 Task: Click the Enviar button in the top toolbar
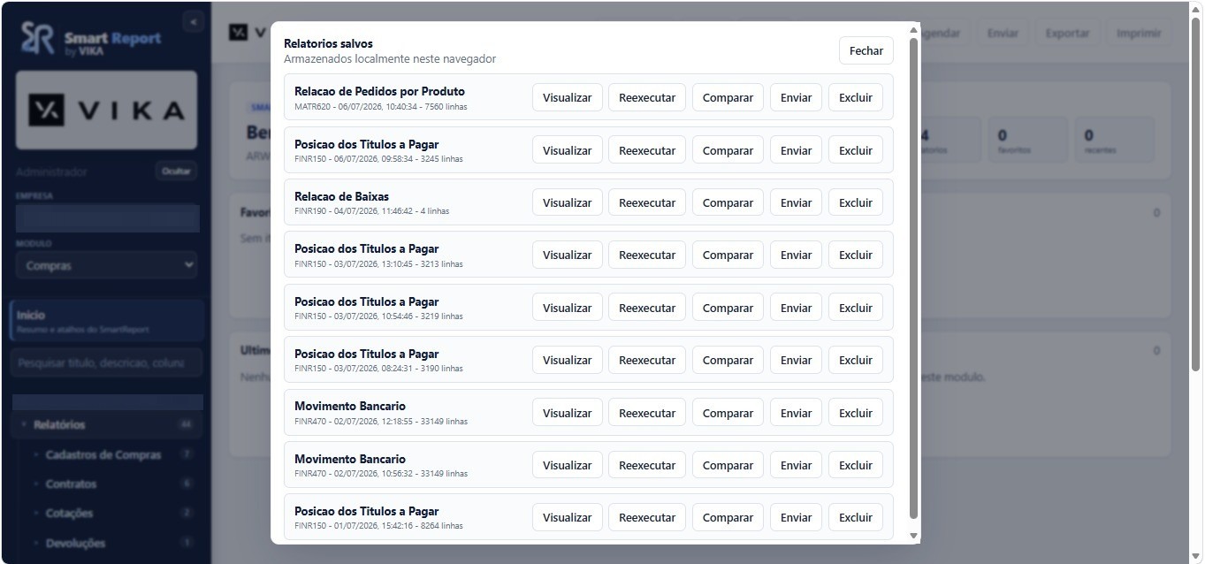(x=1002, y=33)
